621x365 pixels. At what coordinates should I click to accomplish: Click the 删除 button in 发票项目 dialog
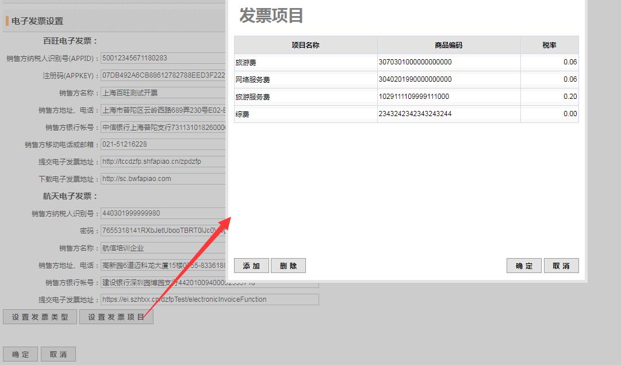[x=288, y=266]
